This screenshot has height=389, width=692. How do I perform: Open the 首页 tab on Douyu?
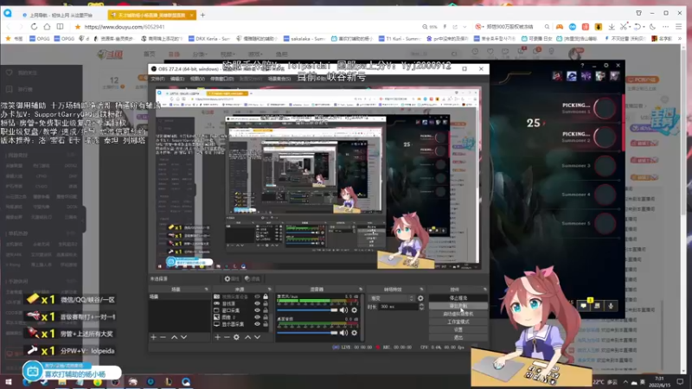[x=149, y=54]
